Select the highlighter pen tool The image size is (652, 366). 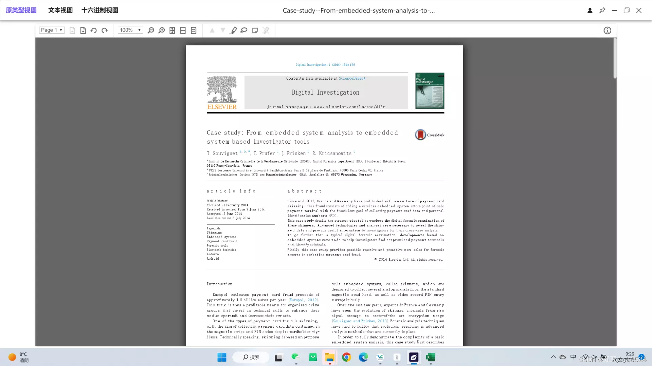click(x=234, y=30)
